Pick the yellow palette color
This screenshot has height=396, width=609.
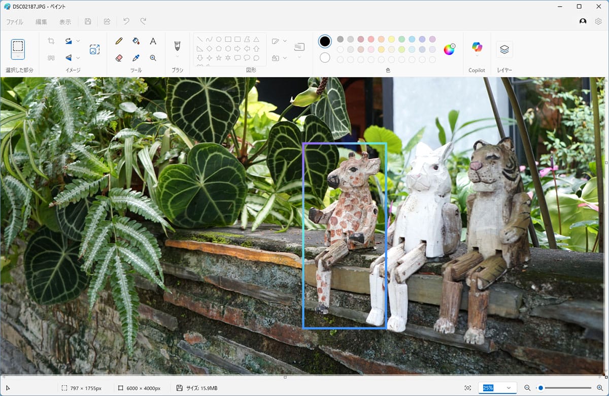pyautogui.click(x=391, y=39)
